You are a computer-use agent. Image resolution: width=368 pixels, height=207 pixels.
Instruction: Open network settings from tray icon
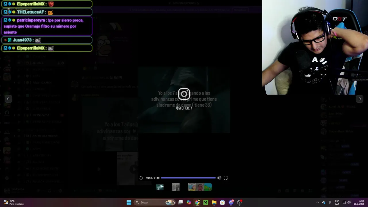(x=344, y=202)
